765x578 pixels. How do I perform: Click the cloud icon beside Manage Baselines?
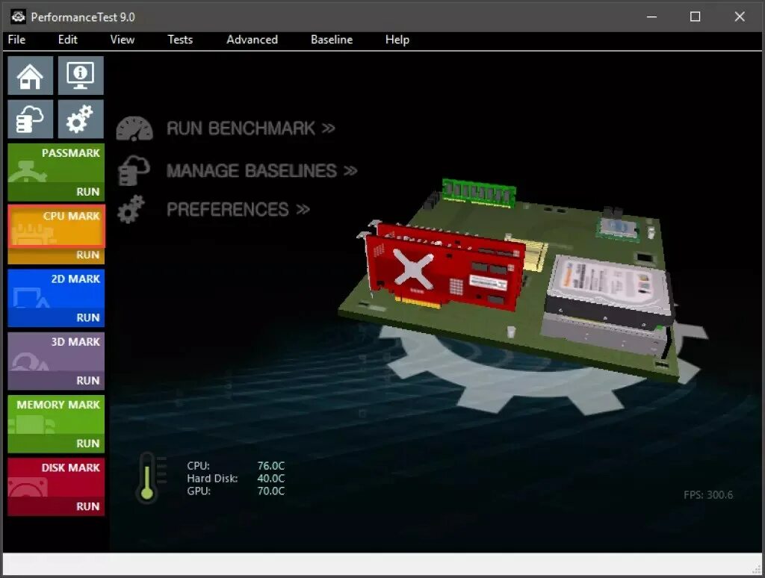tap(134, 171)
